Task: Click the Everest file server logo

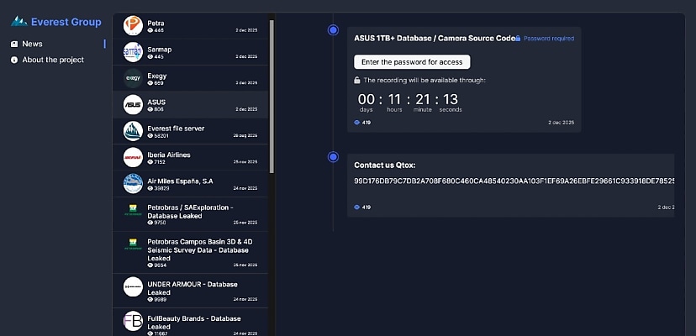Action: (x=133, y=131)
